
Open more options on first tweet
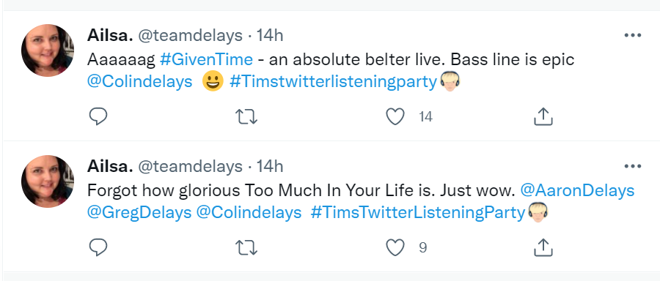coord(633,36)
